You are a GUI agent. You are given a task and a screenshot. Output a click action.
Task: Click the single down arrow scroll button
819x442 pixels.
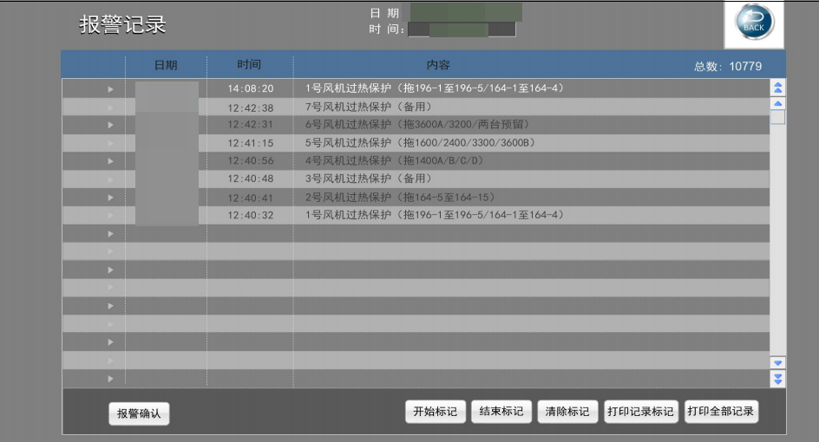tap(777, 362)
